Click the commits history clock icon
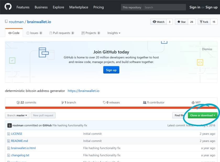The image size is (220, 162). pos(18,103)
